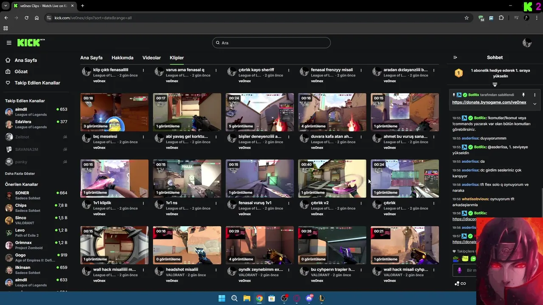This screenshot has height=305, width=543.
Task: Open Levo Path of Exile channel
Action: click(36, 233)
